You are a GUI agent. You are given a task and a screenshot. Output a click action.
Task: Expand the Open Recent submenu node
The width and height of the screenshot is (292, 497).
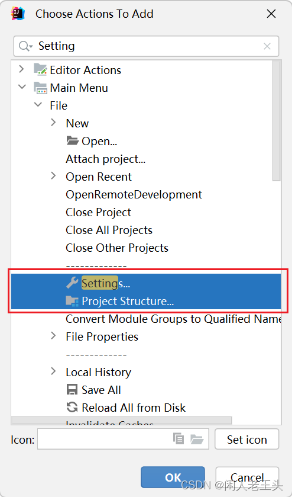click(53, 175)
